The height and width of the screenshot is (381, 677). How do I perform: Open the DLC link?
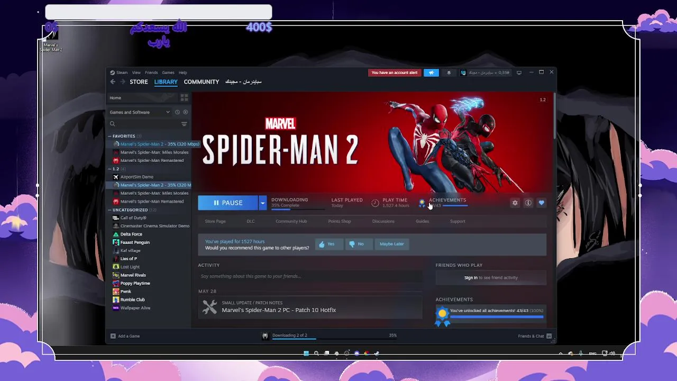(251, 221)
